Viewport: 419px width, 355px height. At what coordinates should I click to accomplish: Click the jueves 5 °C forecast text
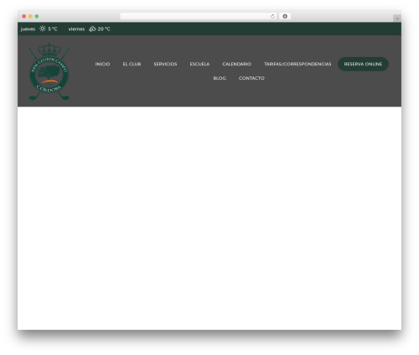[39, 29]
